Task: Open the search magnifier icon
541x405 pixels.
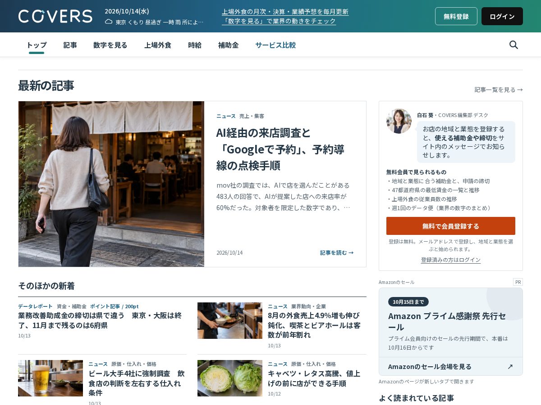Action: coord(513,45)
